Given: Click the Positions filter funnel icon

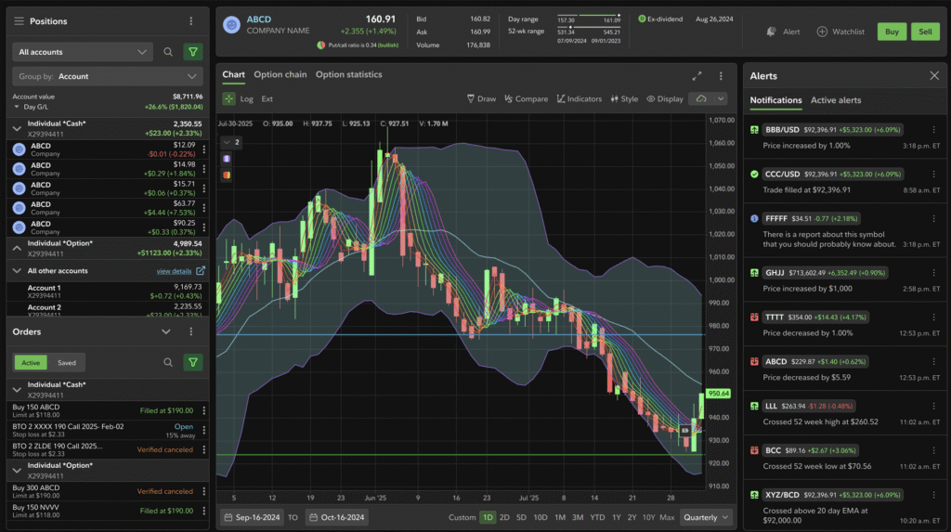Looking at the screenshot, I should 192,52.
